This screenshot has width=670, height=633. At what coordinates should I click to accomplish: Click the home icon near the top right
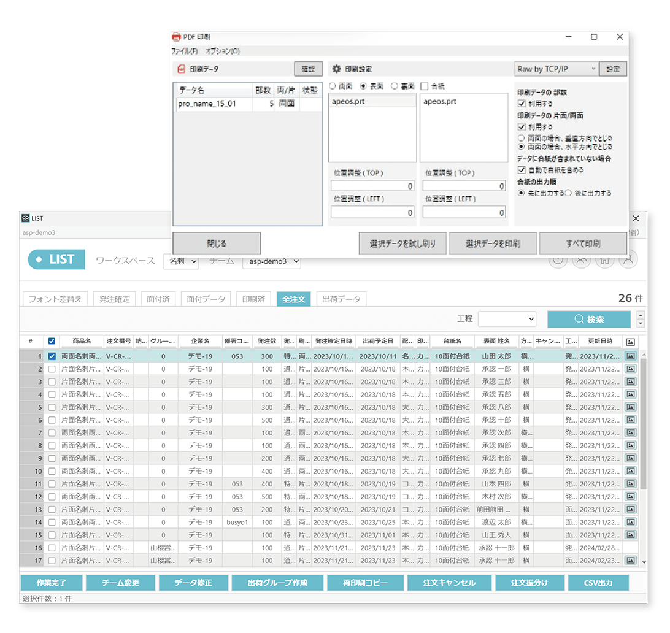[606, 260]
